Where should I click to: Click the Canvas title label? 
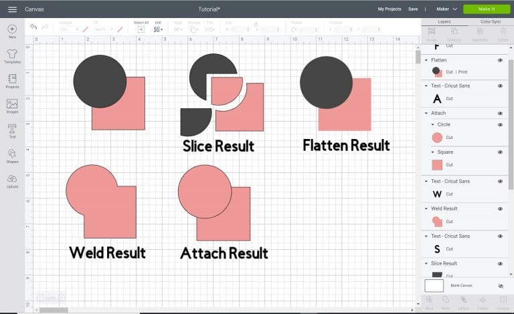click(34, 9)
